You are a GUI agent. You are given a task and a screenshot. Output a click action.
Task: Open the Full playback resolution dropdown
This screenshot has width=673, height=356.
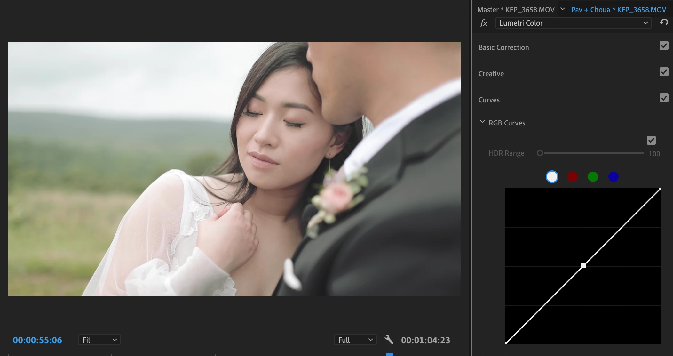tap(355, 340)
